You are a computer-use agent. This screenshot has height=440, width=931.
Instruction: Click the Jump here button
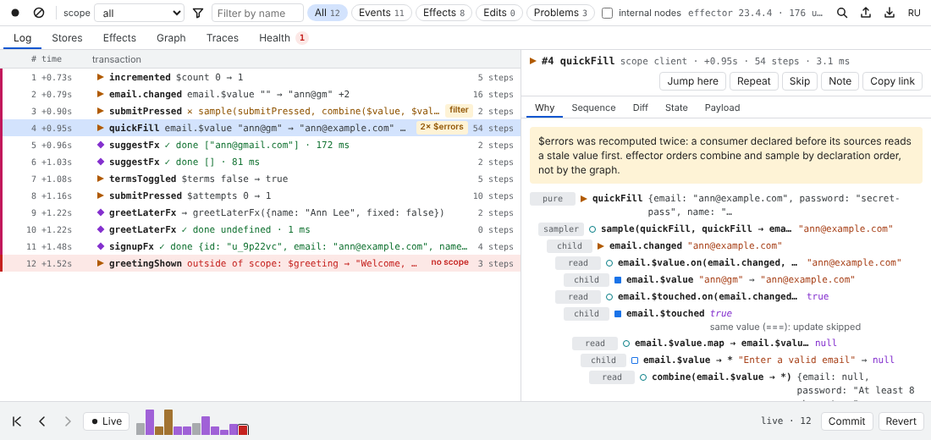[692, 81]
